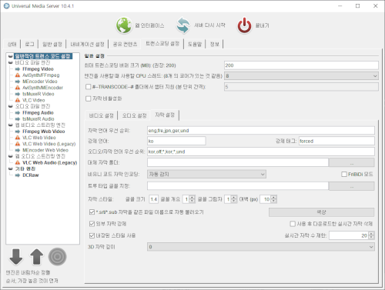Screen dimensions: 385x290
Task: Open the general settings tab
Action: pyautogui.click(x=52, y=45)
